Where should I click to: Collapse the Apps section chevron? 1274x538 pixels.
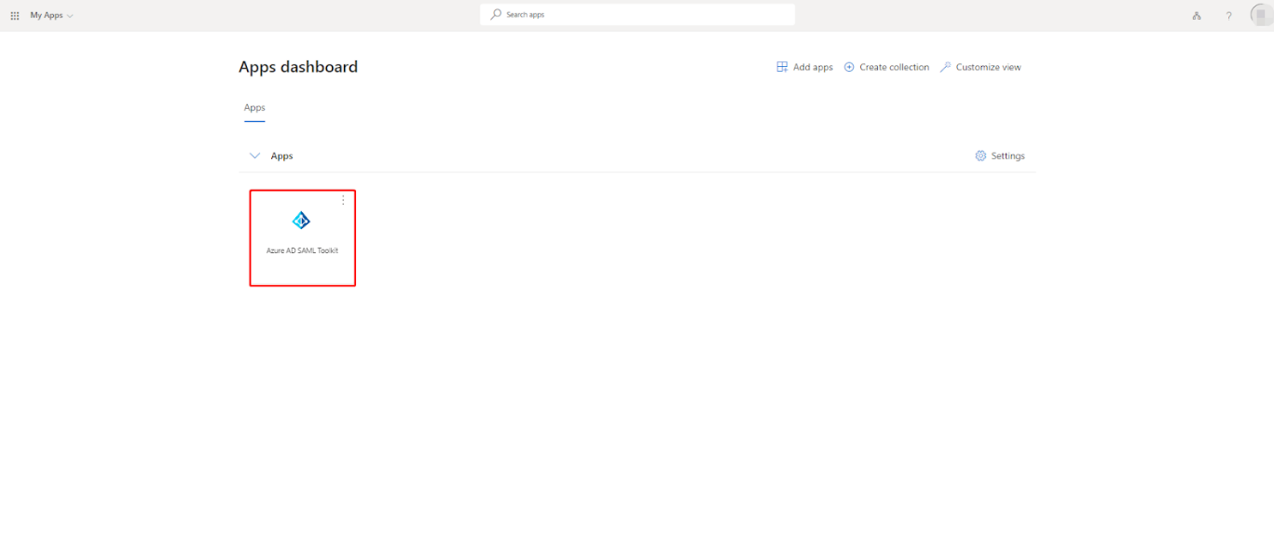[x=254, y=155]
